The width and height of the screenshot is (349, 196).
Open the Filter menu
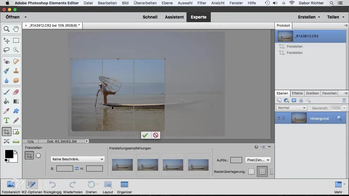pyautogui.click(x=201, y=3)
